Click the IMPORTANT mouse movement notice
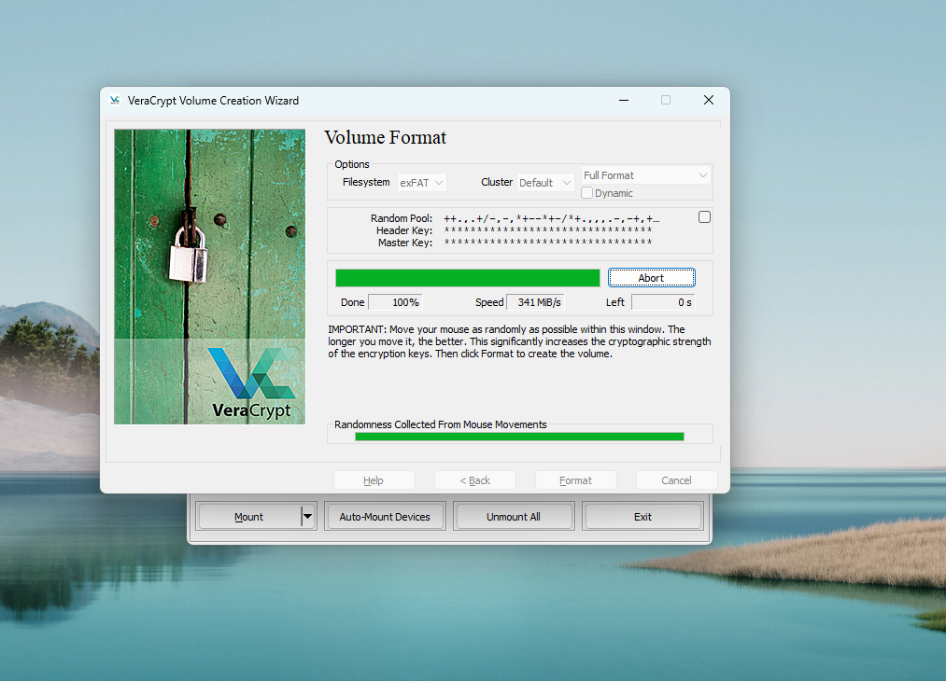Image resolution: width=946 pixels, height=681 pixels. pos(519,341)
